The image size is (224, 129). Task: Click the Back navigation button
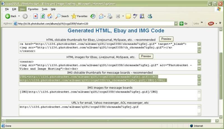[11, 16]
